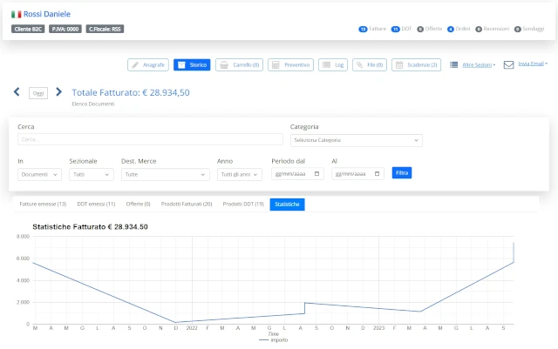Switch to Fatture emesse (13) tab

[43, 204]
